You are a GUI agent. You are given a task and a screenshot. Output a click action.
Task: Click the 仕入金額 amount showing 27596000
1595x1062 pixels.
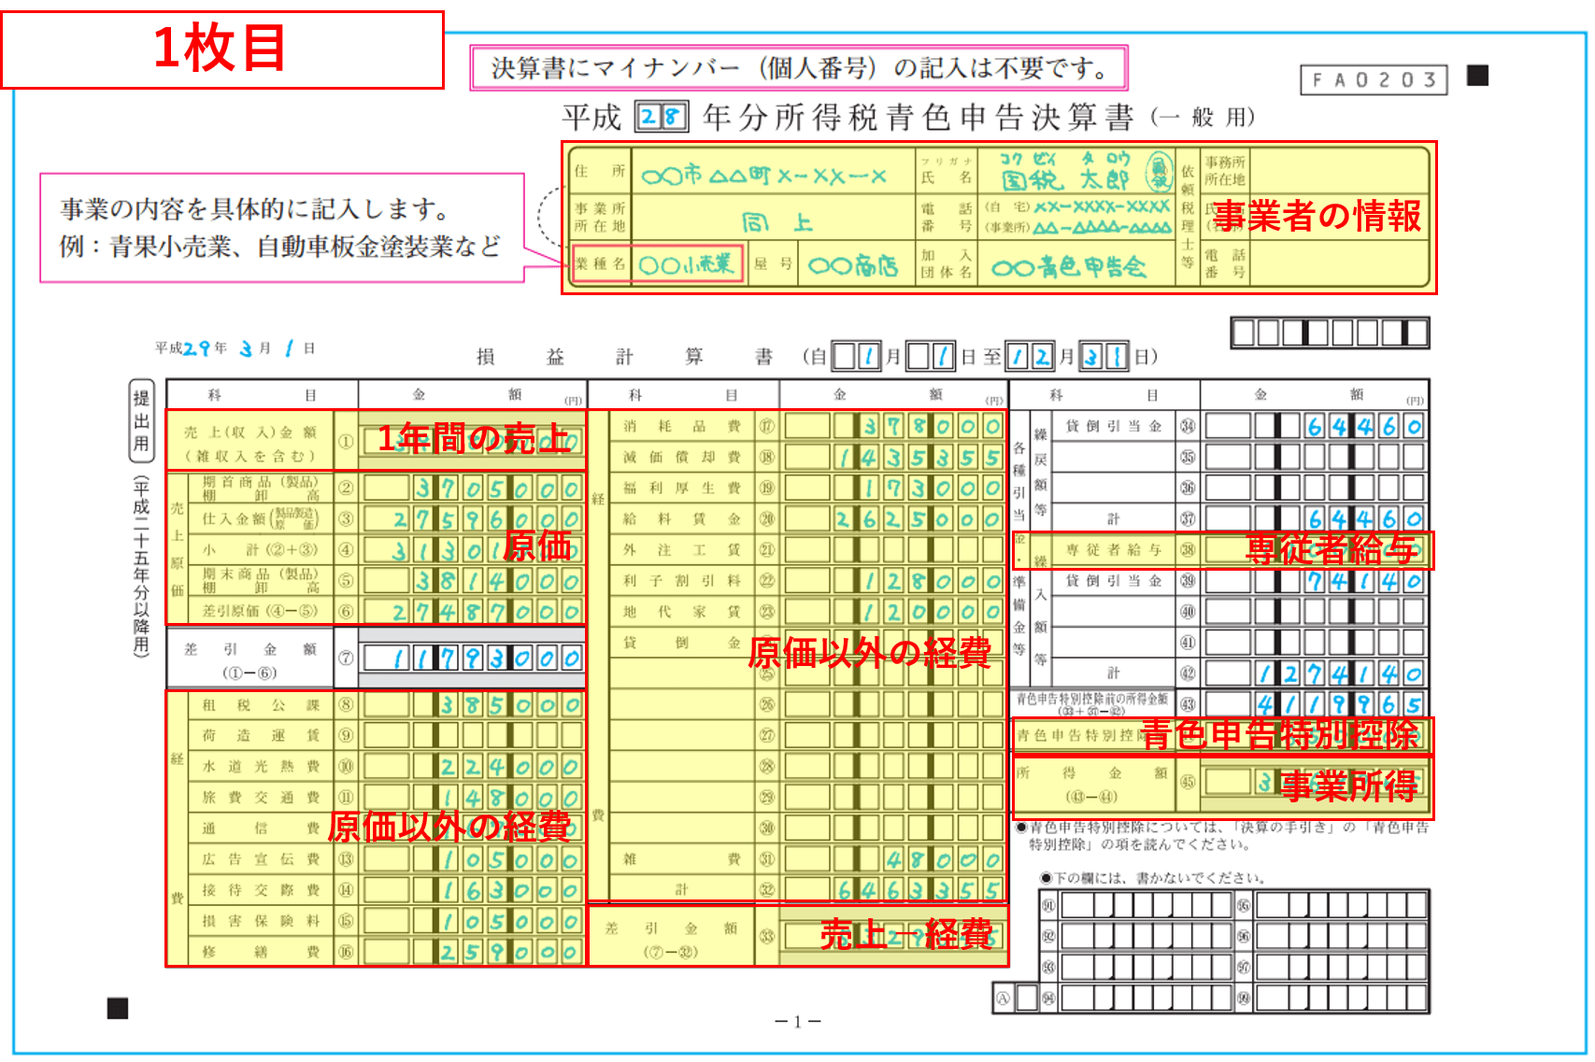(x=467, y=519)
